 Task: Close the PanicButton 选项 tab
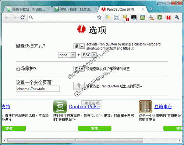(143, 9)
